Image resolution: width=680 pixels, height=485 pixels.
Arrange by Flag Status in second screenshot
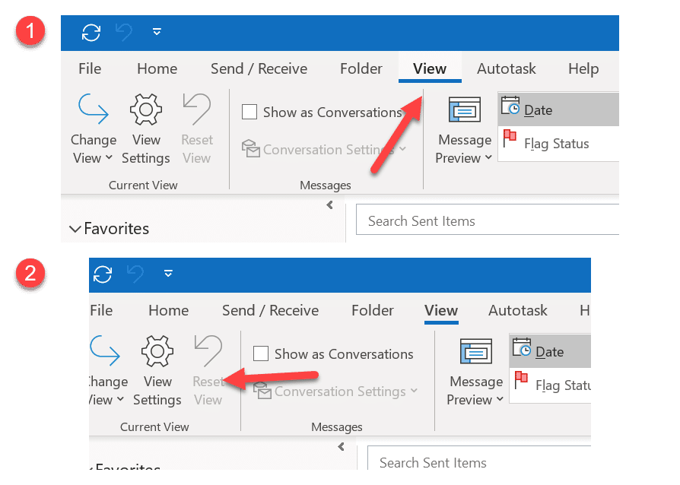(551, 385)
